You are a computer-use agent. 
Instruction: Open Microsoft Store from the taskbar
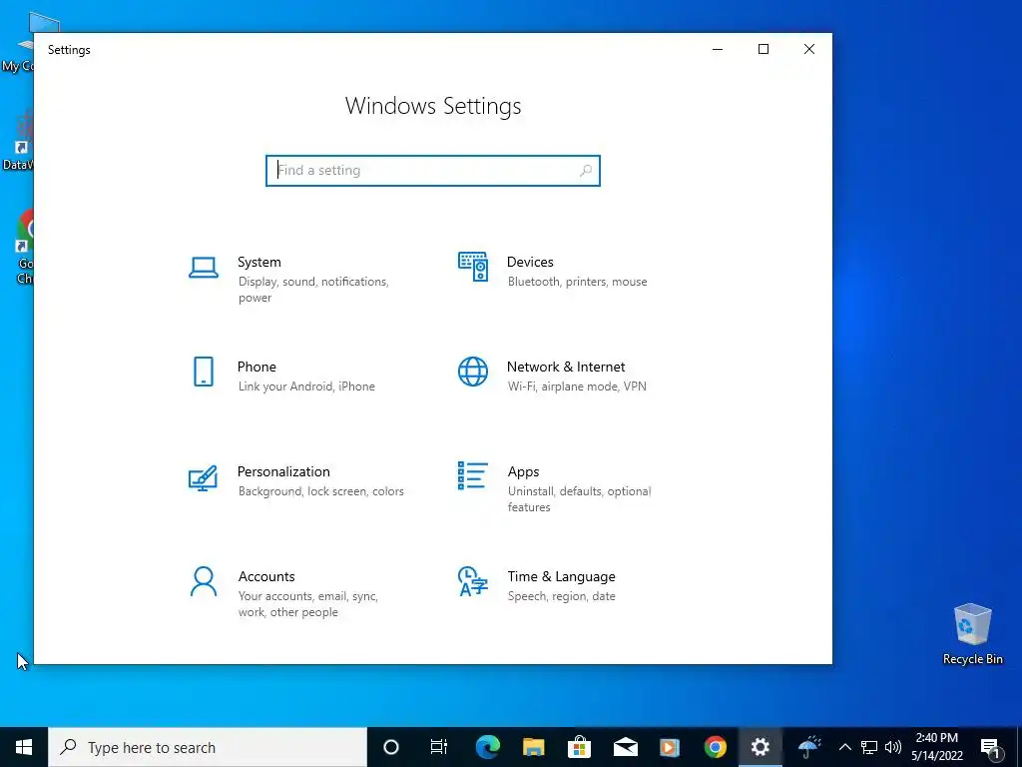tap(579, 747)
